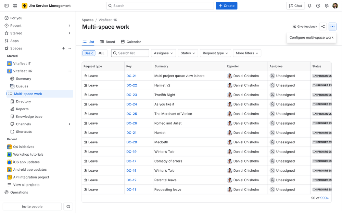Open the user profile avatar
342x213 pixels.
click(x=335, y=6)
